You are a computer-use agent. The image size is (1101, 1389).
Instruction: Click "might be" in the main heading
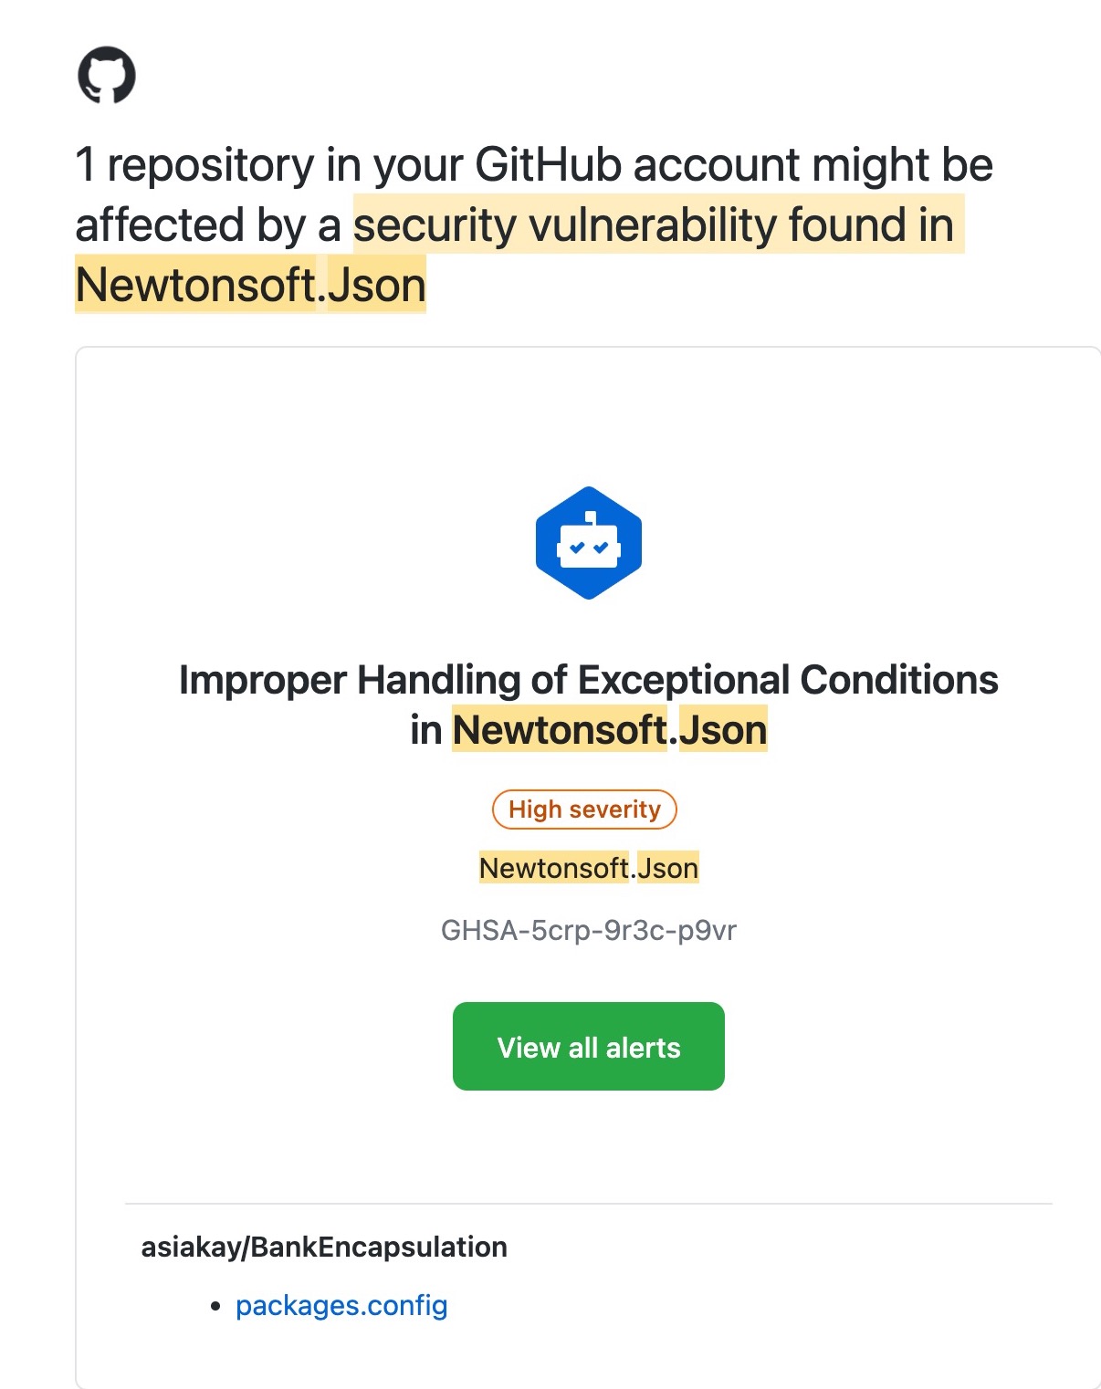(902, 165)
